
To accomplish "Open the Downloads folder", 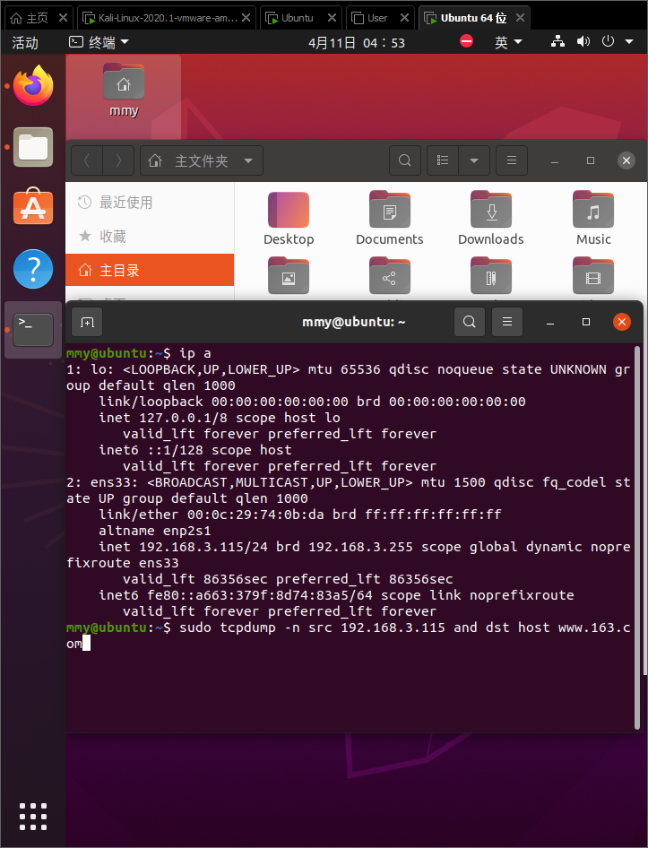I will [x=491, y=219].
